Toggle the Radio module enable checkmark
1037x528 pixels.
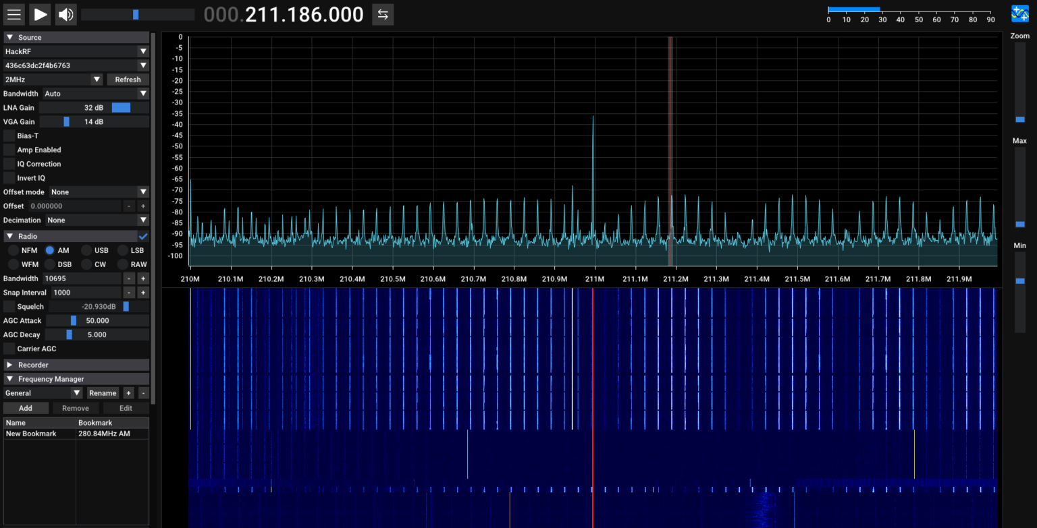click(x=144, y=235)
